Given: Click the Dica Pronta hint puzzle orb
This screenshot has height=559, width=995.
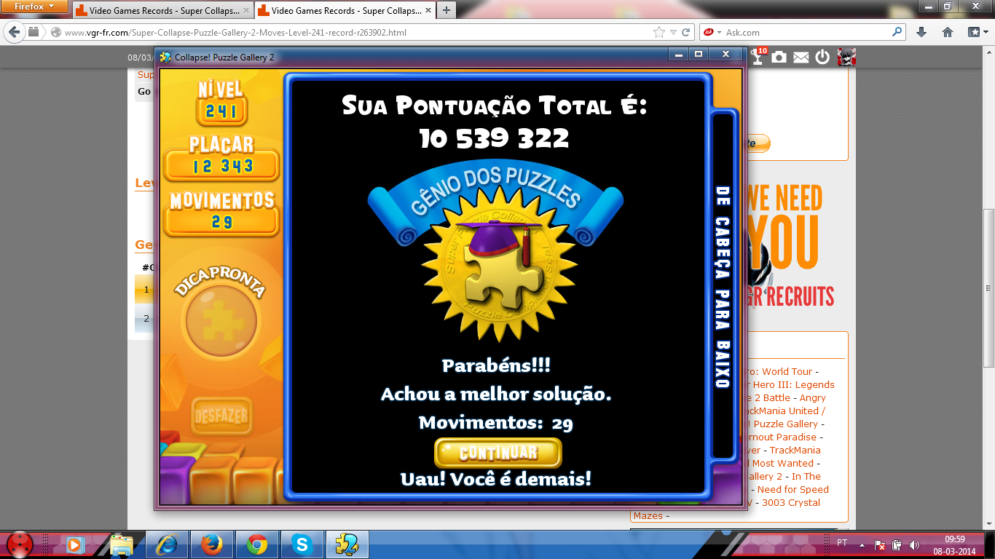Looking at the screenshot, I should [x=221, y=320].
